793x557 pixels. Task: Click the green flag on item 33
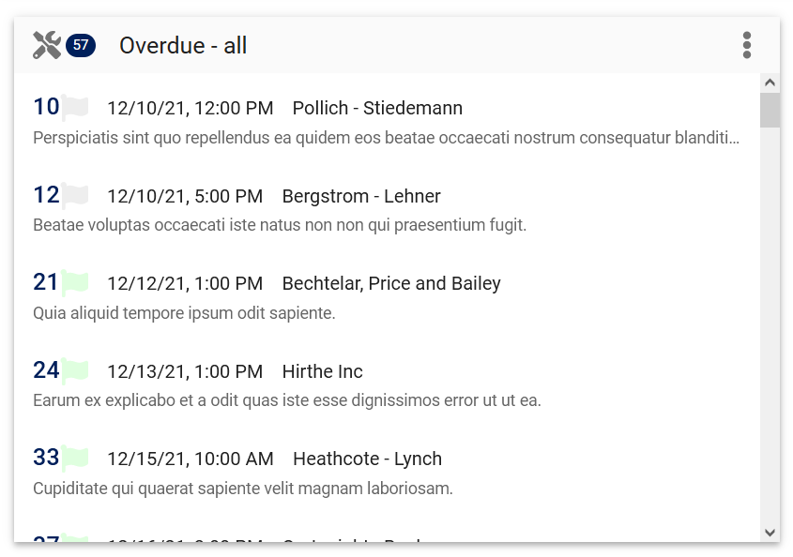[75, 458]
